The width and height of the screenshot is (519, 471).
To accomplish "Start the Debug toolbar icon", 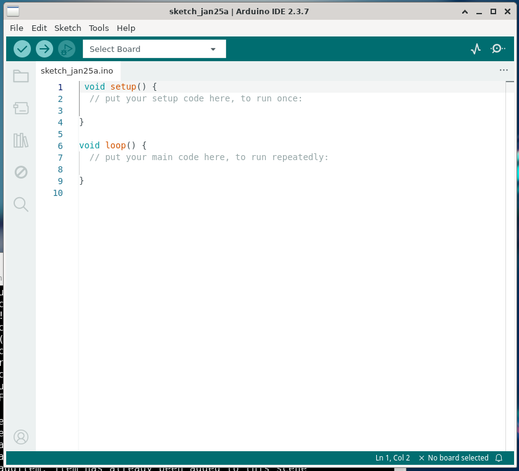I will [x=66, y=49].
